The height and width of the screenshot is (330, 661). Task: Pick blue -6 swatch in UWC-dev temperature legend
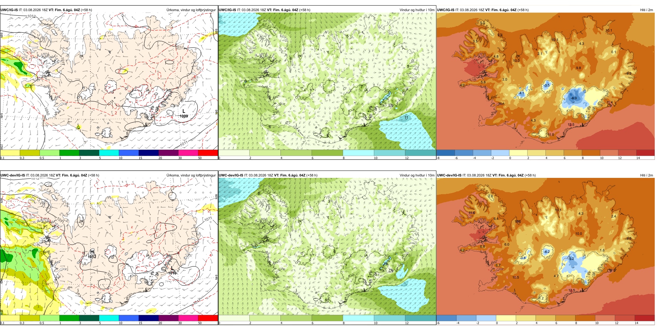(446, 318)
